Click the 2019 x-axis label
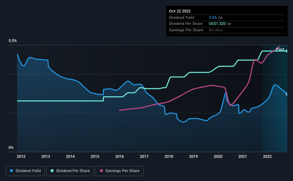 point(193,156)
